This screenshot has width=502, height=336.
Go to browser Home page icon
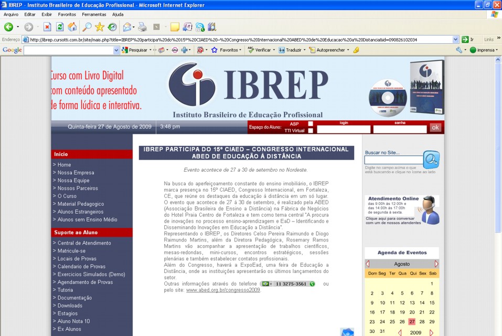pos(72,27)
